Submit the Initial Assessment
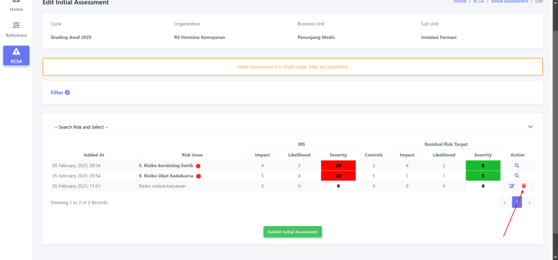This screenshot has height=260, width=558. tap(293, 232)
